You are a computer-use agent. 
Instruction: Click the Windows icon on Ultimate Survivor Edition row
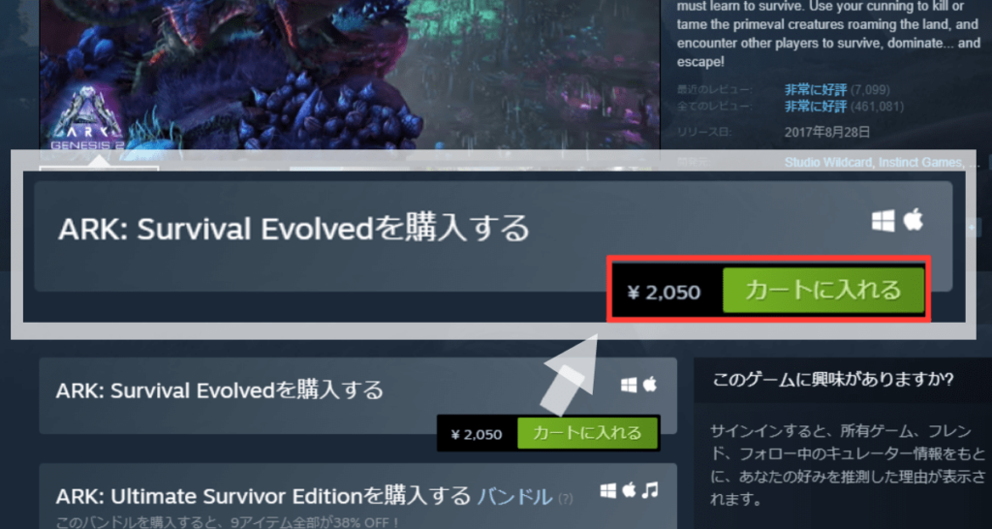click(608, 490)
